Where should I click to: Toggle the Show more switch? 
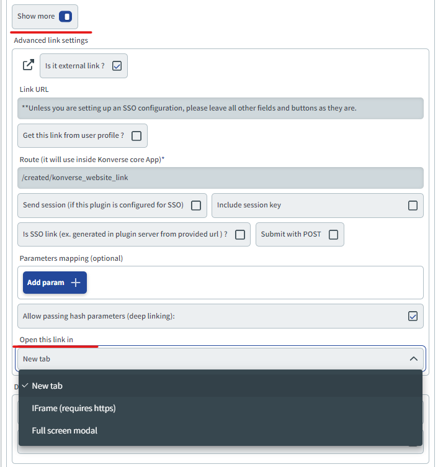[x=66, y=16]
